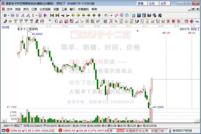The height and width of the screenshot is (134, 201).
Task: Open the 帮助 menu
Action: [x=94, y=9]
